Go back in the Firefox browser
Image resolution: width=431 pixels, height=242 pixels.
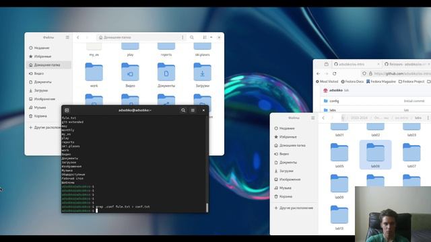click(x=319, y=73)
